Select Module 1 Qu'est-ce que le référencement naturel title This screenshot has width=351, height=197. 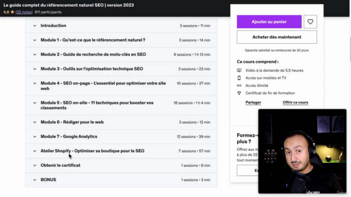tap(93, 40)
